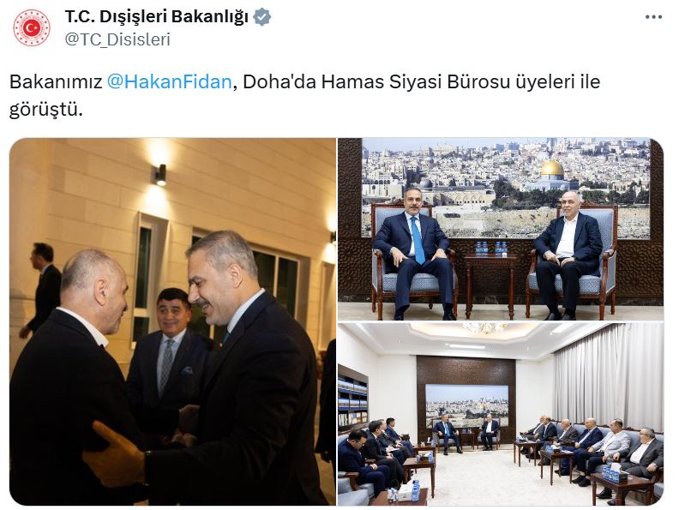Open the @HakanFidan mention link
The width and height of the screenshot is (679, 510).
click(x=169, y=81)
